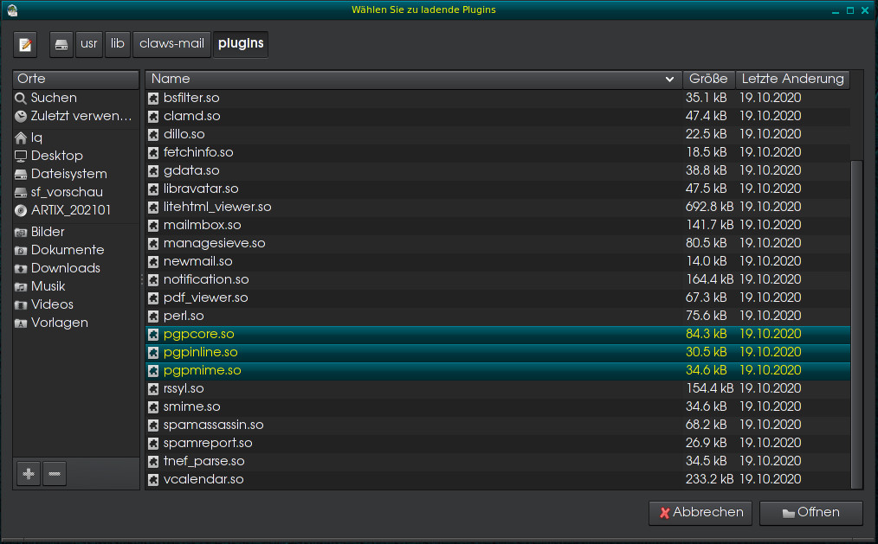Click the ARTIX_202101 disc icon
The width and height of the screenshot is (878, 544).
(19, 209)
